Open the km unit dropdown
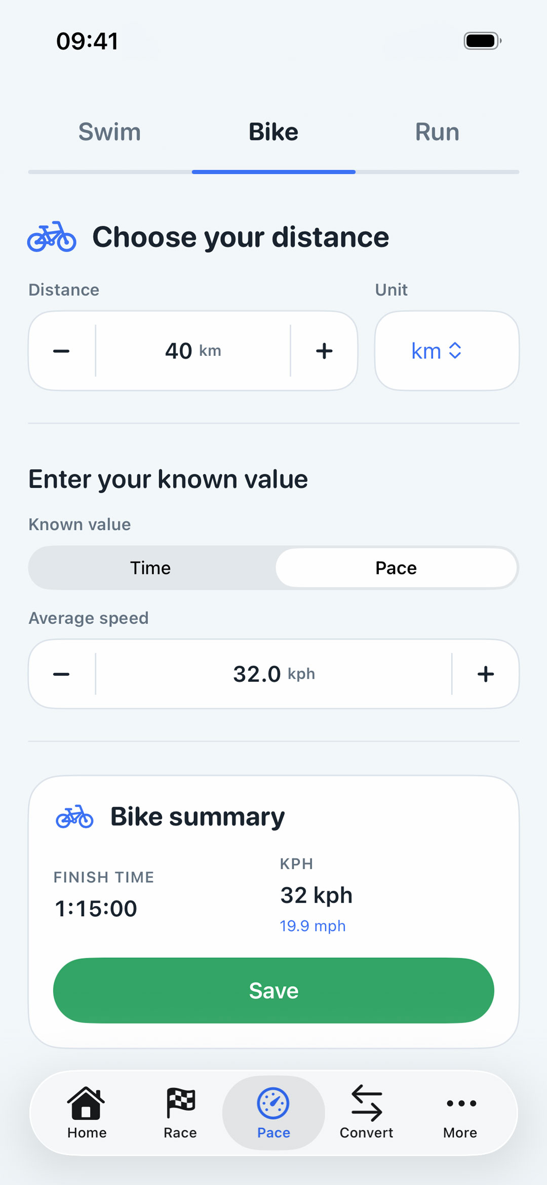The width and height of the screenshot is (547, 1185). [447, 351]
